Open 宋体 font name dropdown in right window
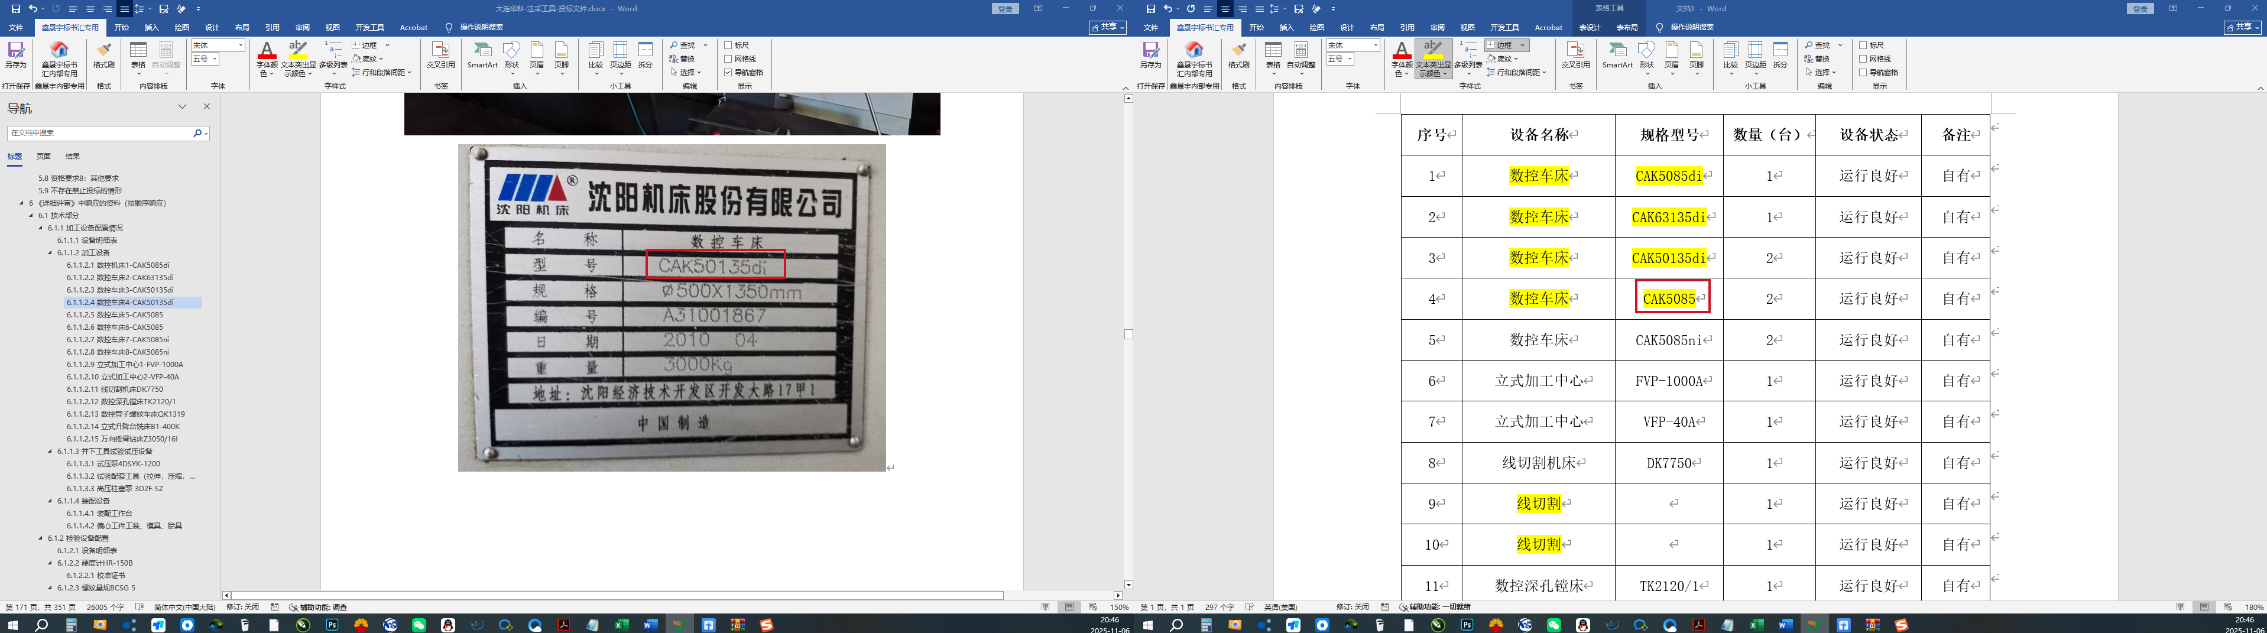2267x633 pixels. coord(1376,45)
